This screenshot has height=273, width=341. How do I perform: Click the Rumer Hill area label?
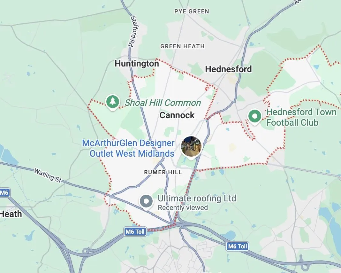coord(163,172)
